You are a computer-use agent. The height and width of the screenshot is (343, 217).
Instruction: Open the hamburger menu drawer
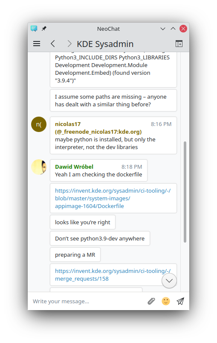37,44
